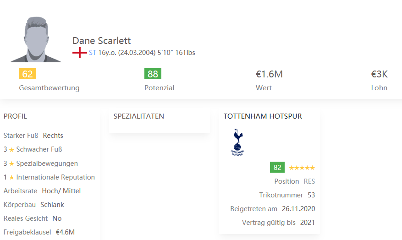Click the €3K Lohn wage value
The width and height of the screenshot is (402, 240).
pos(380,74)
